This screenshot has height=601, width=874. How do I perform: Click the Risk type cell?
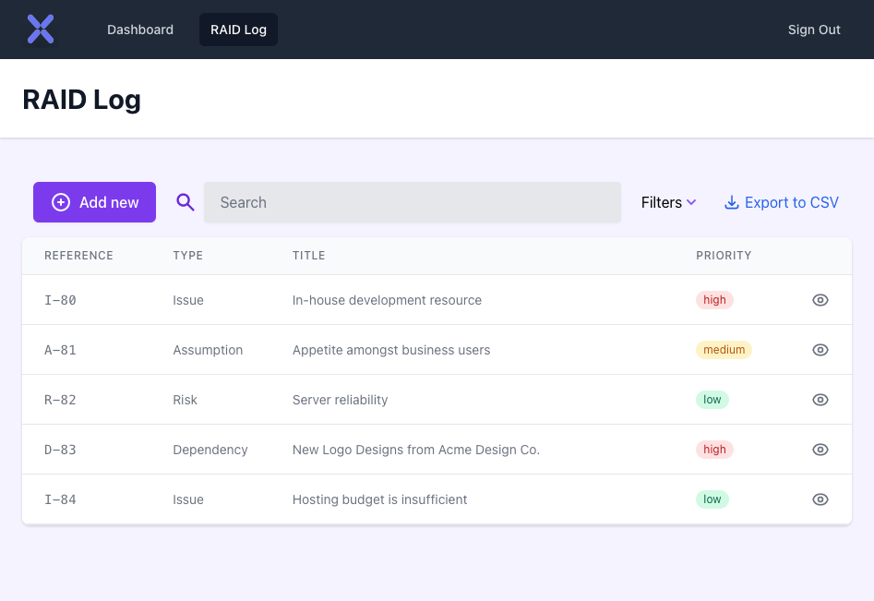pos(186,400)
